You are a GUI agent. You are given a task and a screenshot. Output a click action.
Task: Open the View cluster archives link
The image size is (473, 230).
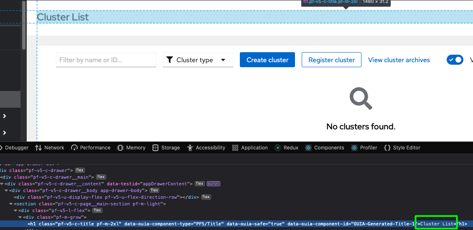[399, 60]
